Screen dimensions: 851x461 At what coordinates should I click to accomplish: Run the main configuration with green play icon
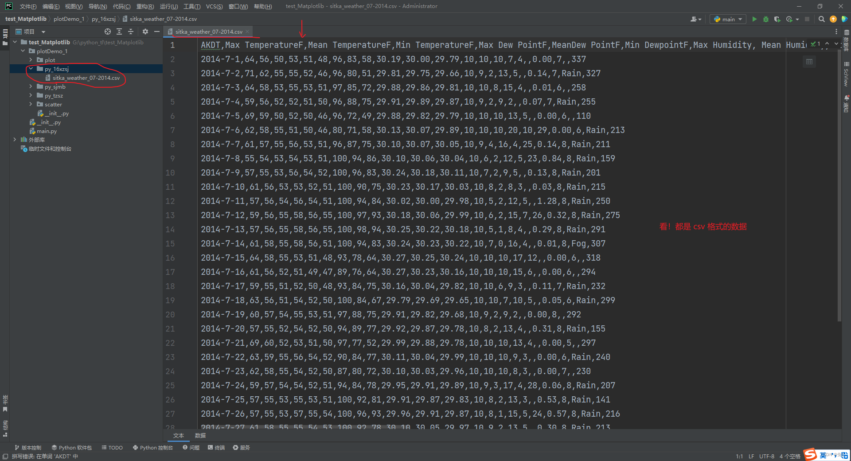(754, 19)
